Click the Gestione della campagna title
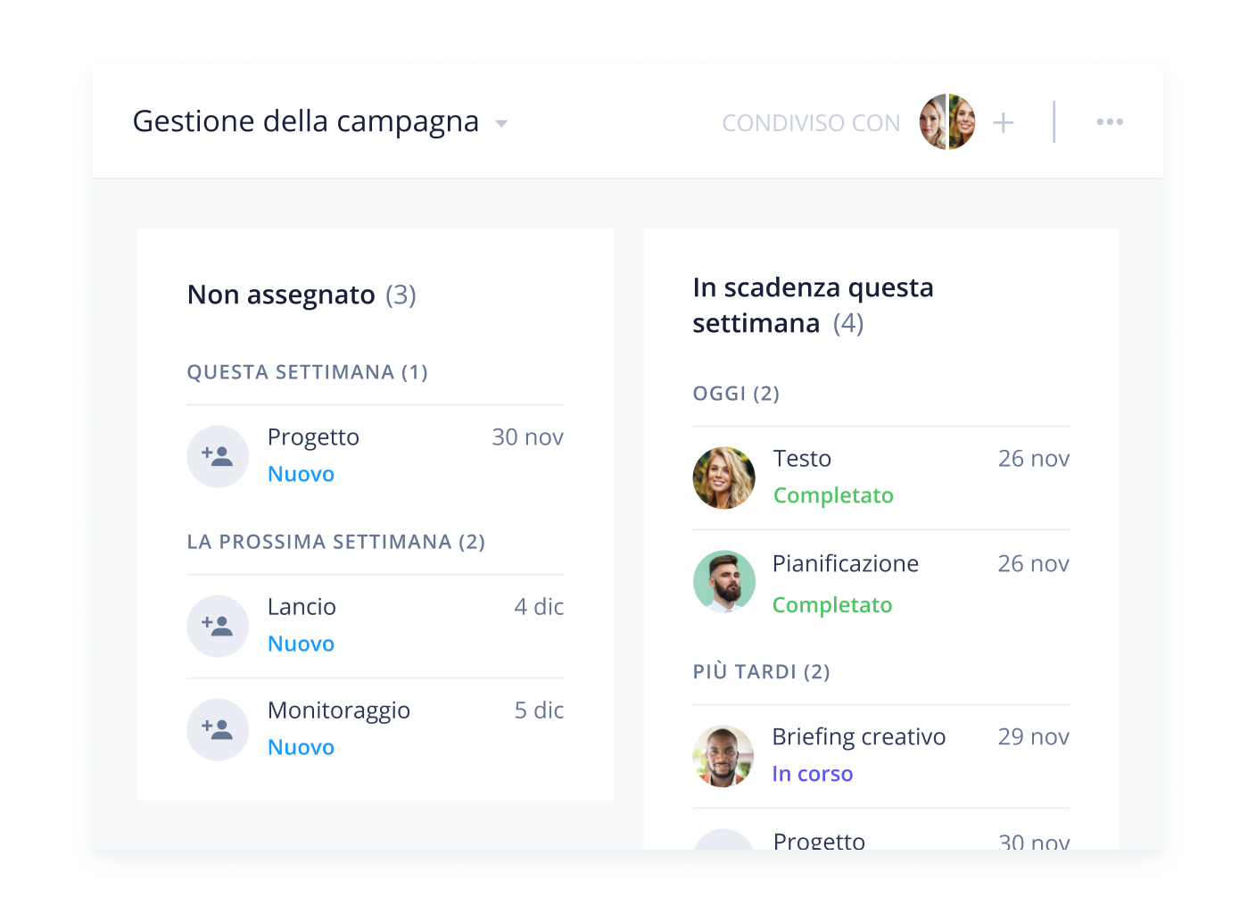 click(305, 121)
